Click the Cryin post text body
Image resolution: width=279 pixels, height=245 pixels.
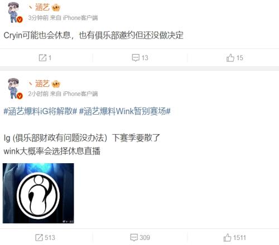(x=93, y=35)
